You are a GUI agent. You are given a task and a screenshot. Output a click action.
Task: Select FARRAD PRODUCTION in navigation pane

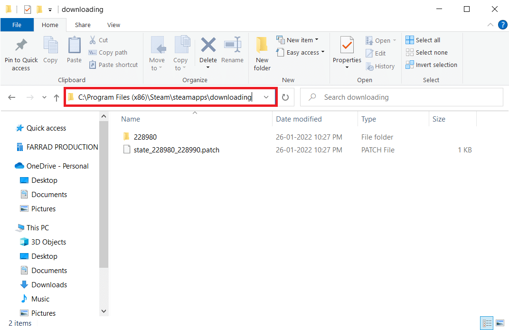pyautogui.click(x=62, y=147)
